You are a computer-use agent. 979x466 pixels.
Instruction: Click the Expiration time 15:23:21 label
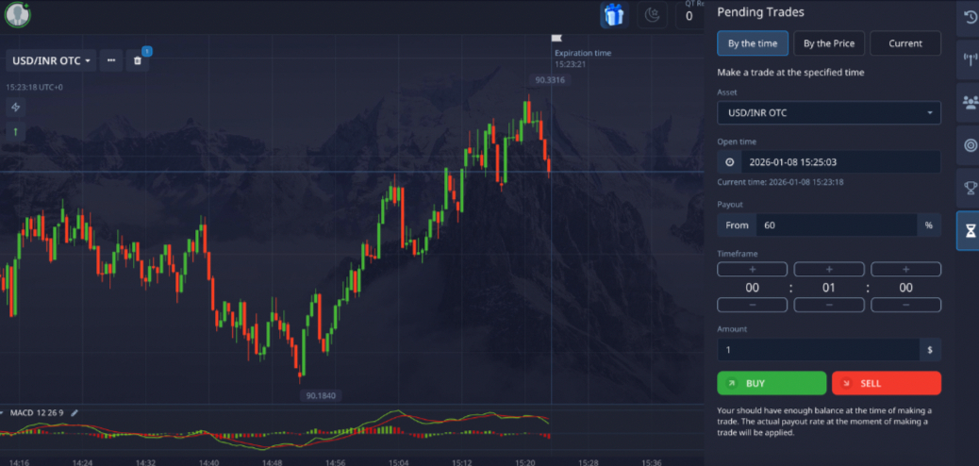pos(583,58)
